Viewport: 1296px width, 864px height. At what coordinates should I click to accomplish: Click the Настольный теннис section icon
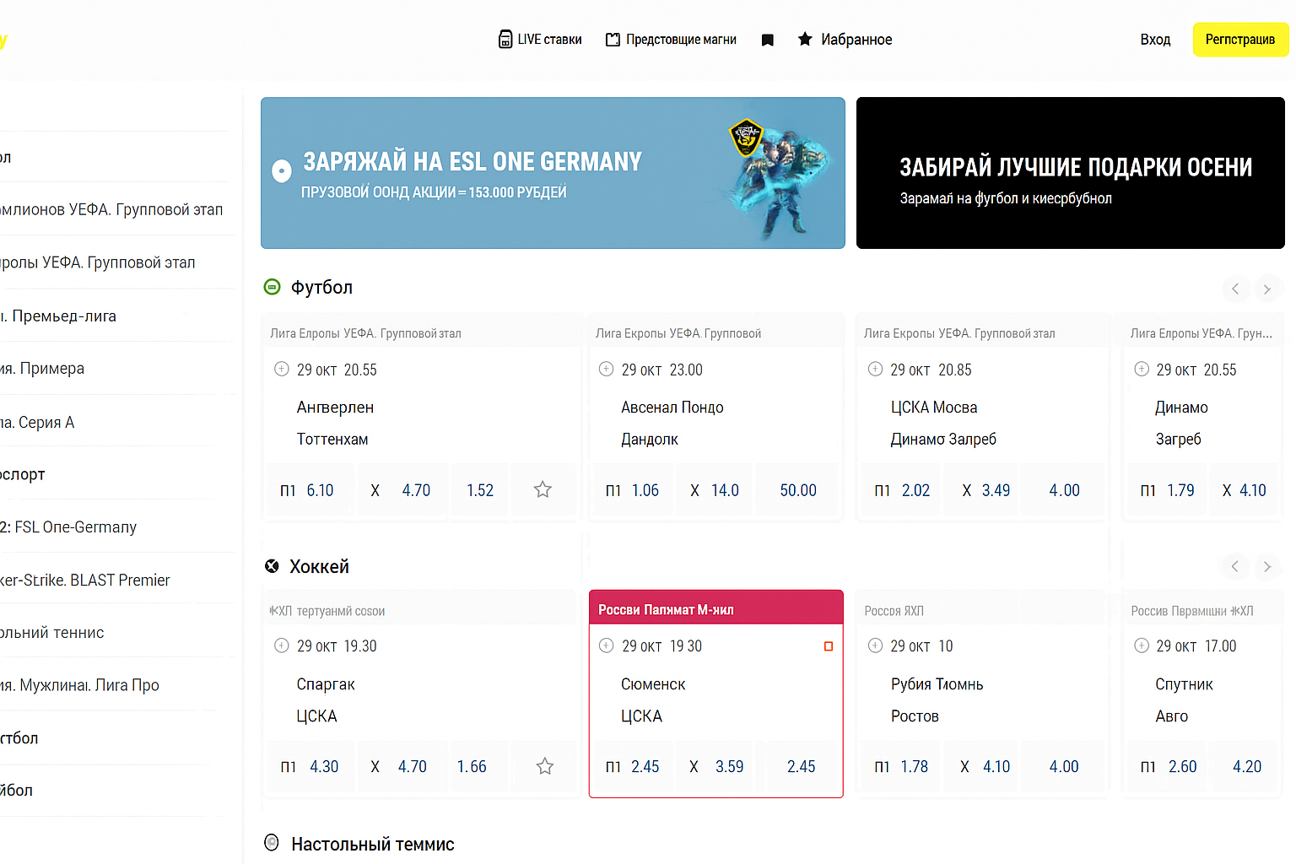coord(272,842)
